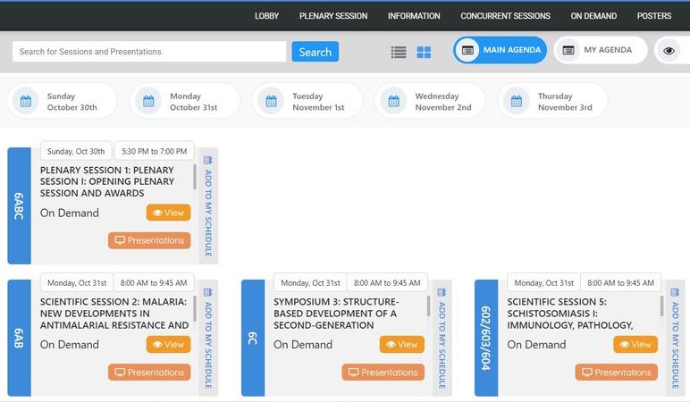690x402 pixels.
Task: Open Presentations for Symposium 3
Action: [383, 373]
